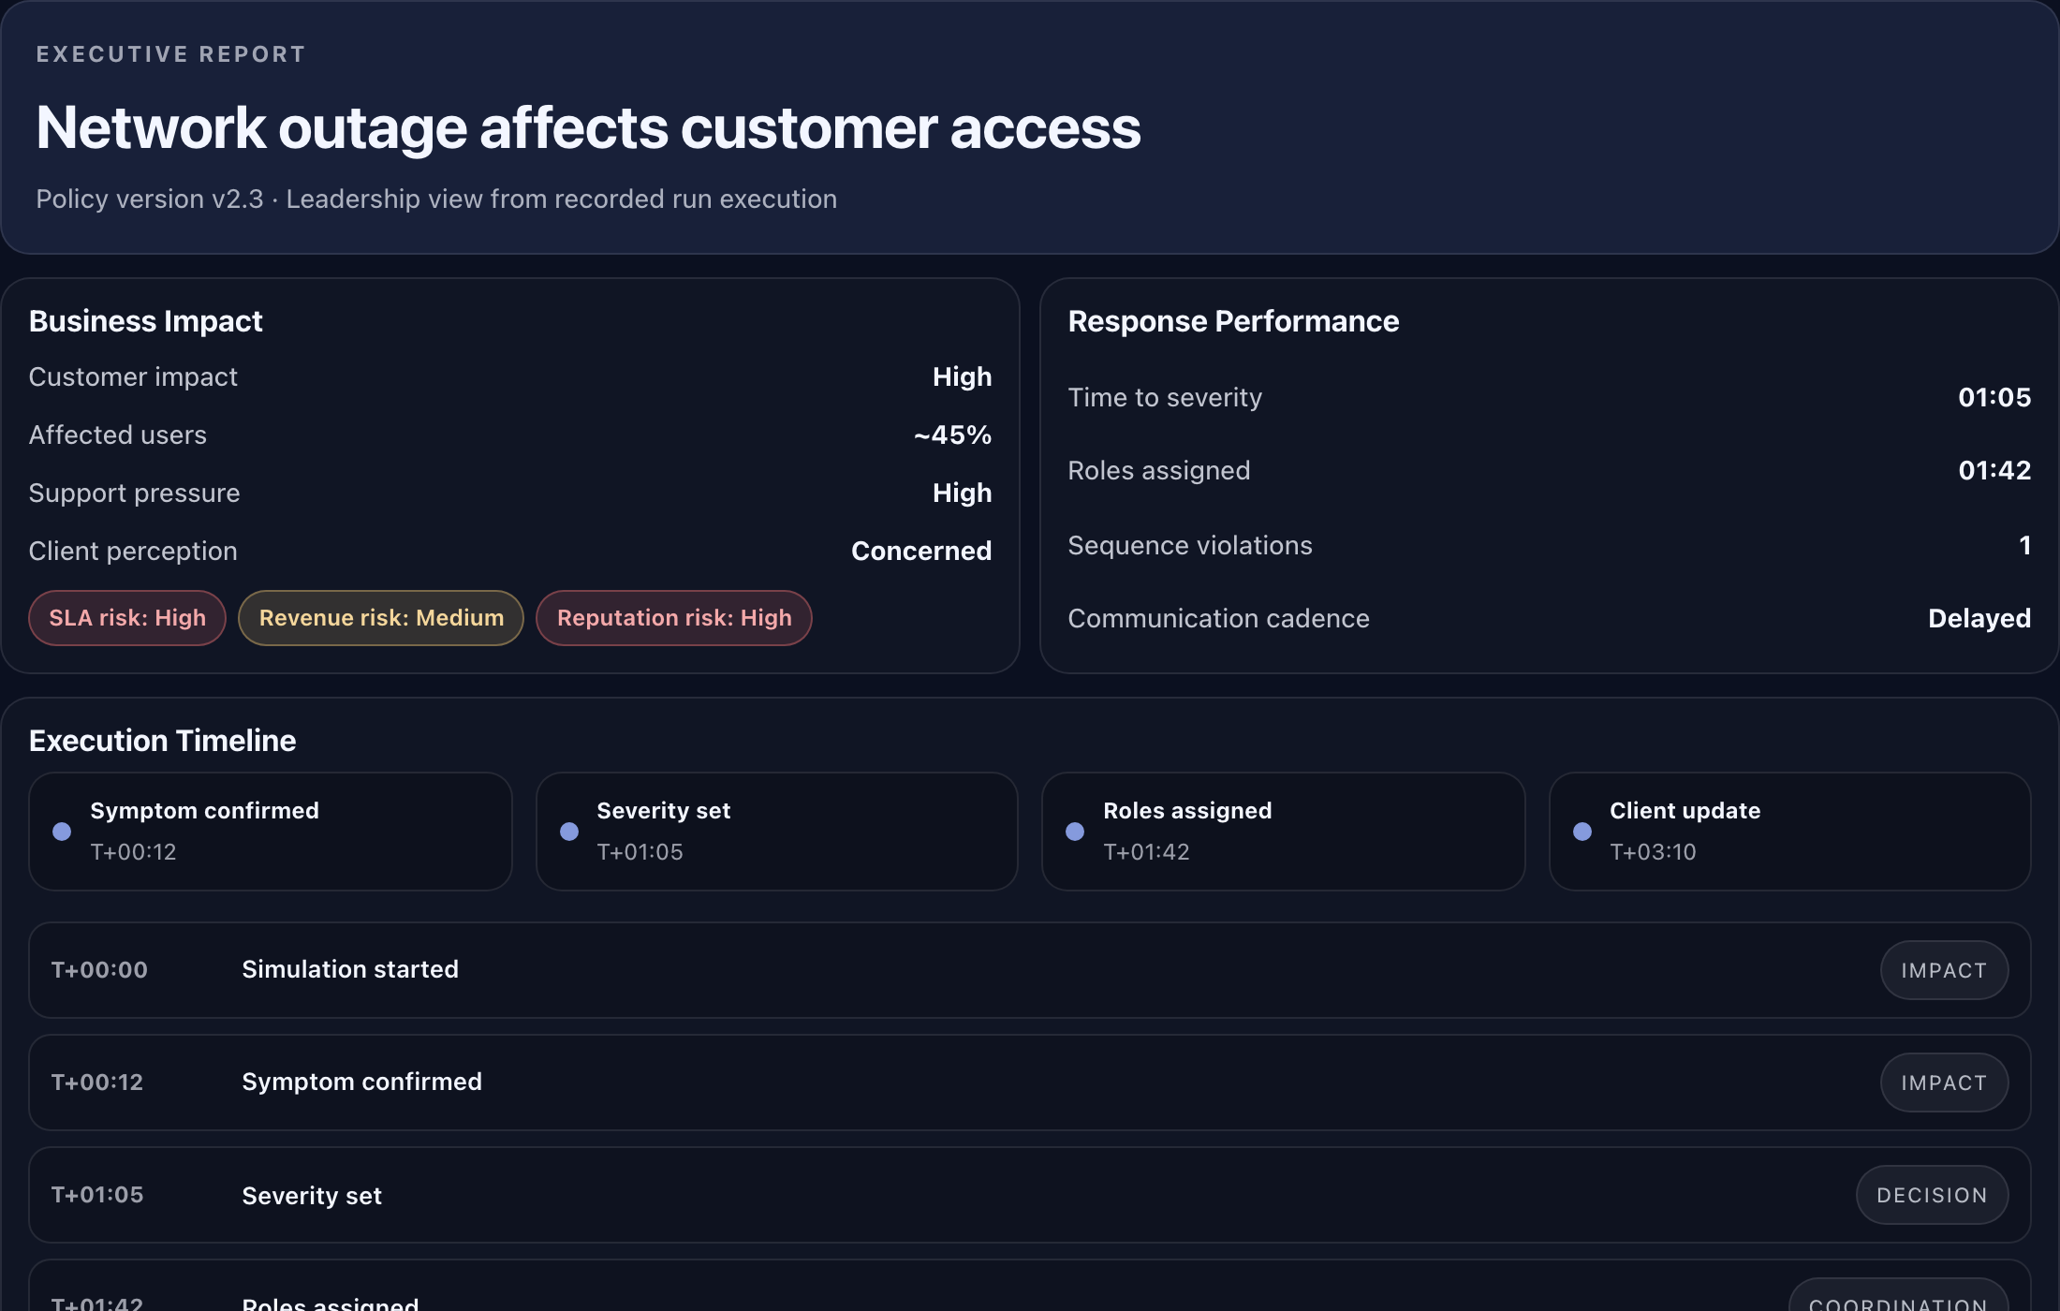Screen dimensions: 2060x1311
Task: Click the Symptom confirmed timeline dot
Action: click(x=62, y=832)
